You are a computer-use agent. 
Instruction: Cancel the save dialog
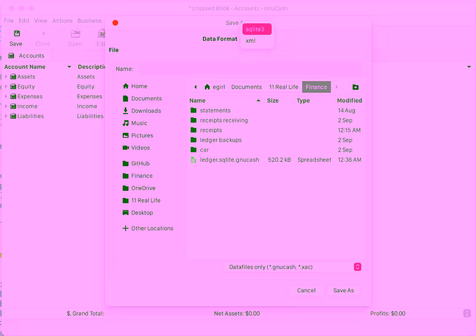pyautogui.click(x=306, y=291)
